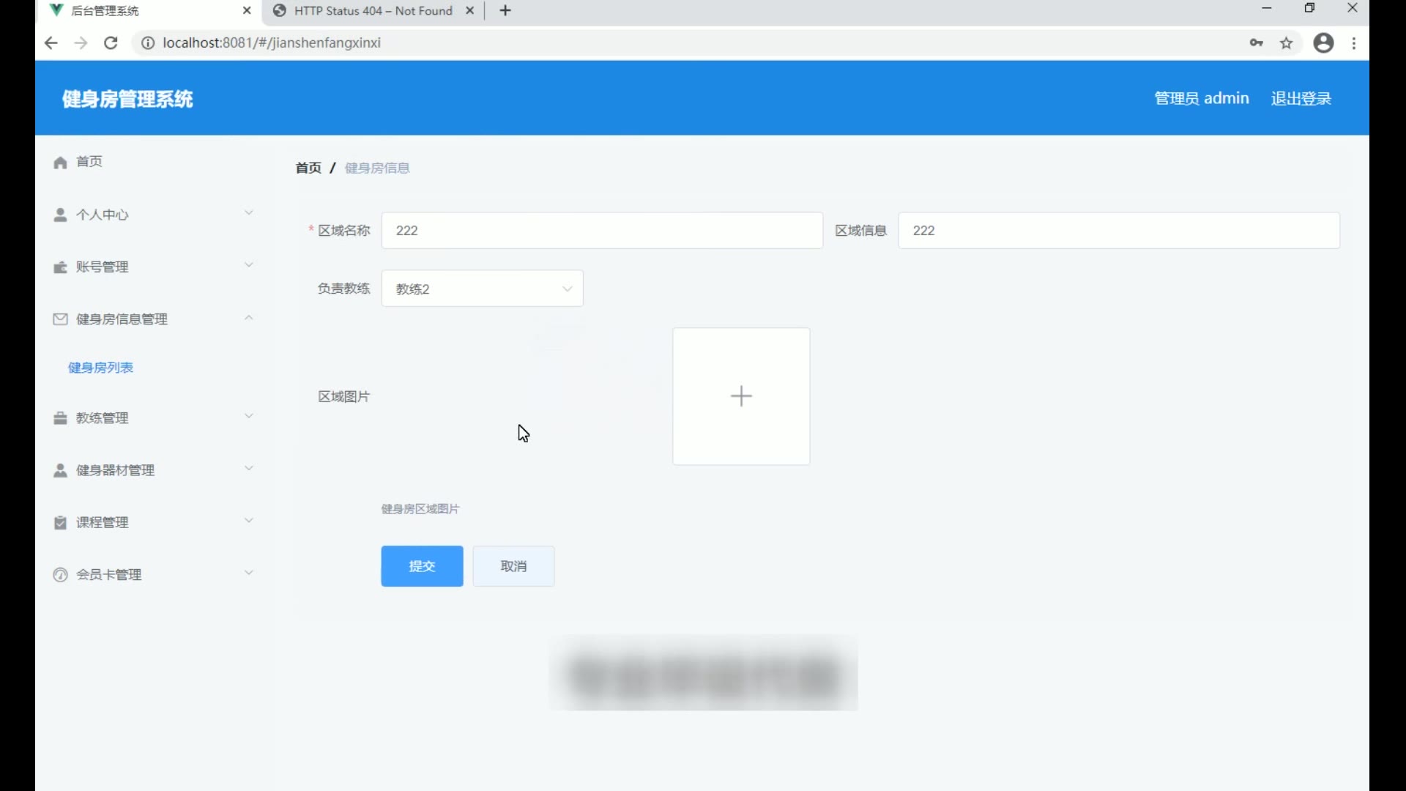The image size is (1406, 791).
Task: Reload the page with the refresh icon
Action: point(111,43)
